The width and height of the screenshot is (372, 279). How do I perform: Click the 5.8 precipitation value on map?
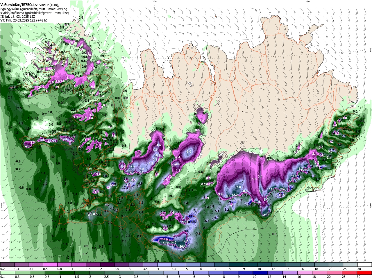(x=142, y=169)
